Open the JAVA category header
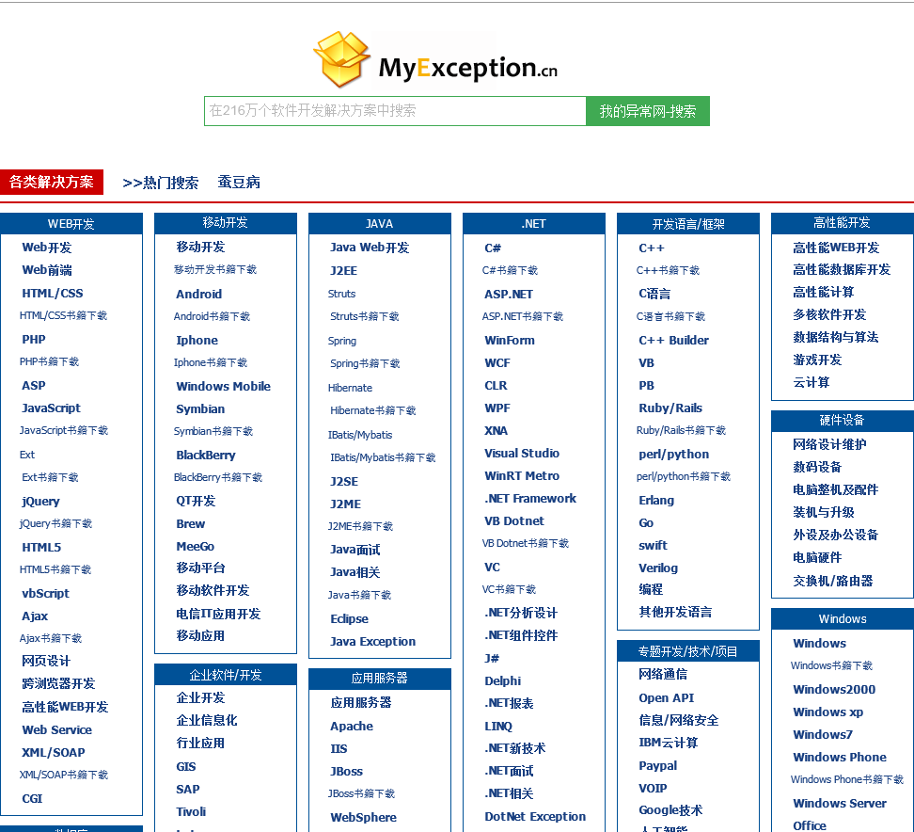Viewport: 914px width, 832px height. (x=380, y=223)
